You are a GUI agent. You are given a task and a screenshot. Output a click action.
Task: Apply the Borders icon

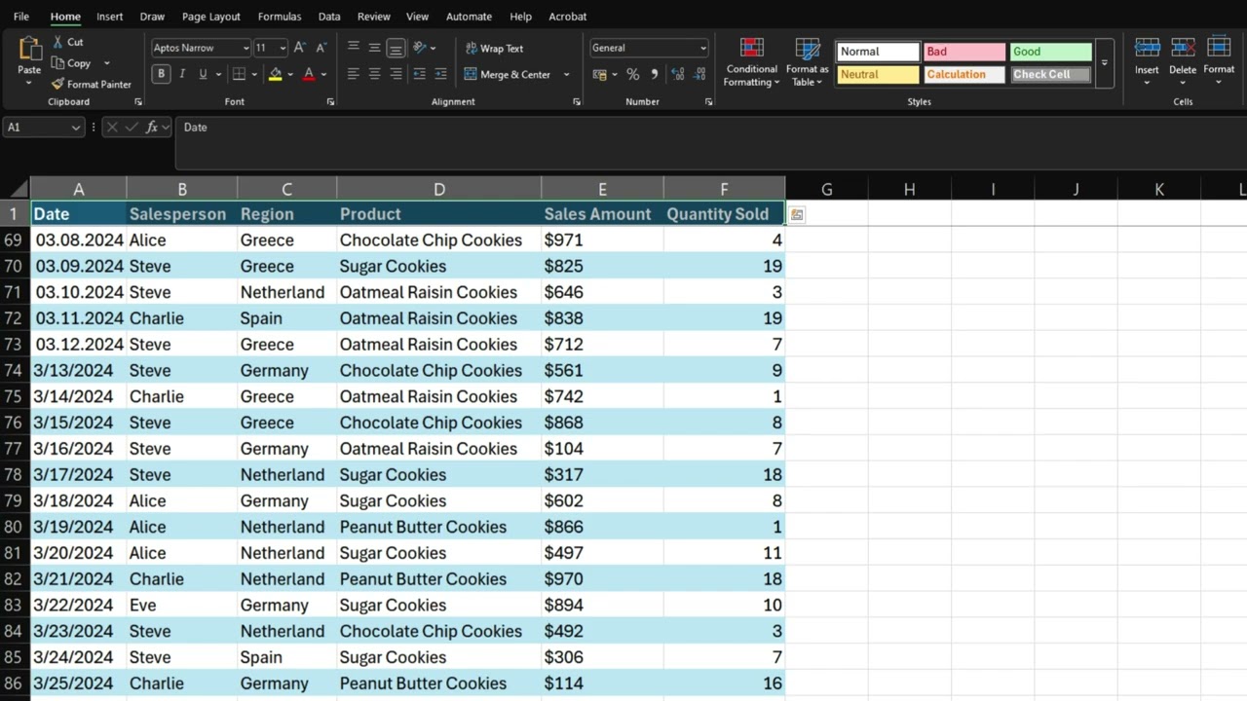(x=240, y=74)
